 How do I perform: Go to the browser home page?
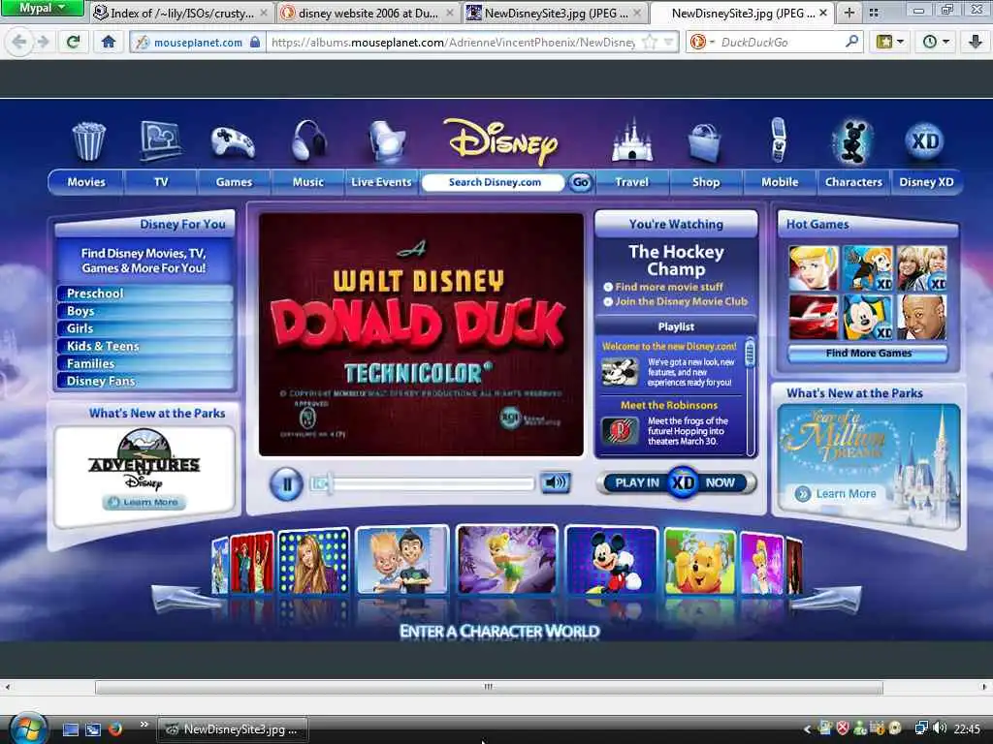[109, 42]
